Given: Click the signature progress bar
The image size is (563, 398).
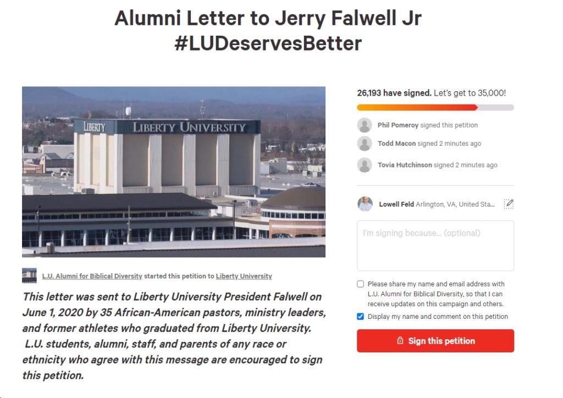Looking at the screenshot, I should click(x=435, y=107).
